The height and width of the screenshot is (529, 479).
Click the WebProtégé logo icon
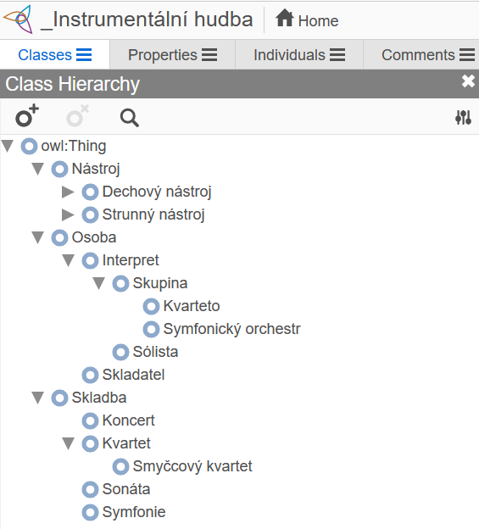click(19, 19)
